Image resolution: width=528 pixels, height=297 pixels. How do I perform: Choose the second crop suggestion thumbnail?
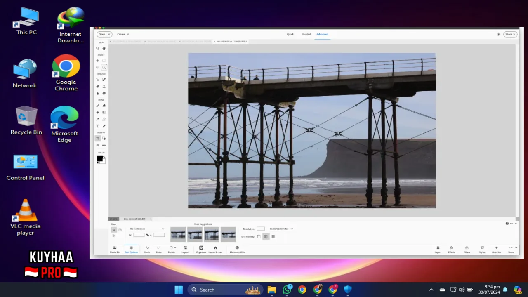[195, 234]
